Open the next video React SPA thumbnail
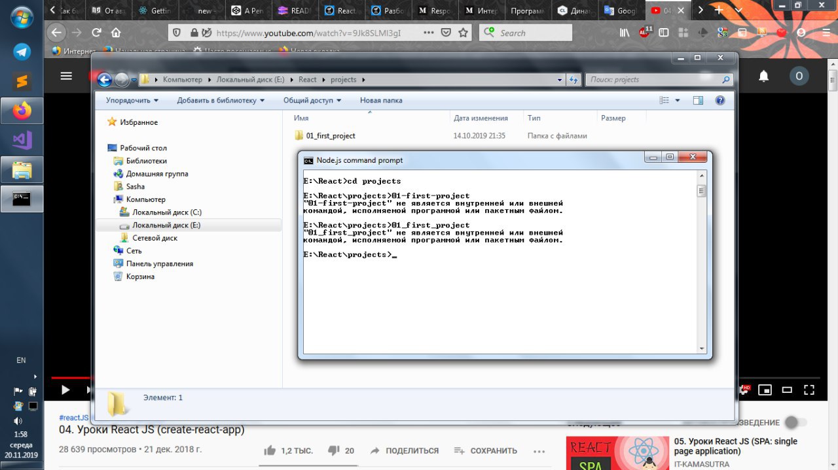The image size is (838, 470). 617,453
